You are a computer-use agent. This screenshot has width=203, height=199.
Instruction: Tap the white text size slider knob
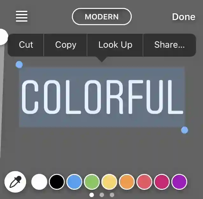[3, 37]
